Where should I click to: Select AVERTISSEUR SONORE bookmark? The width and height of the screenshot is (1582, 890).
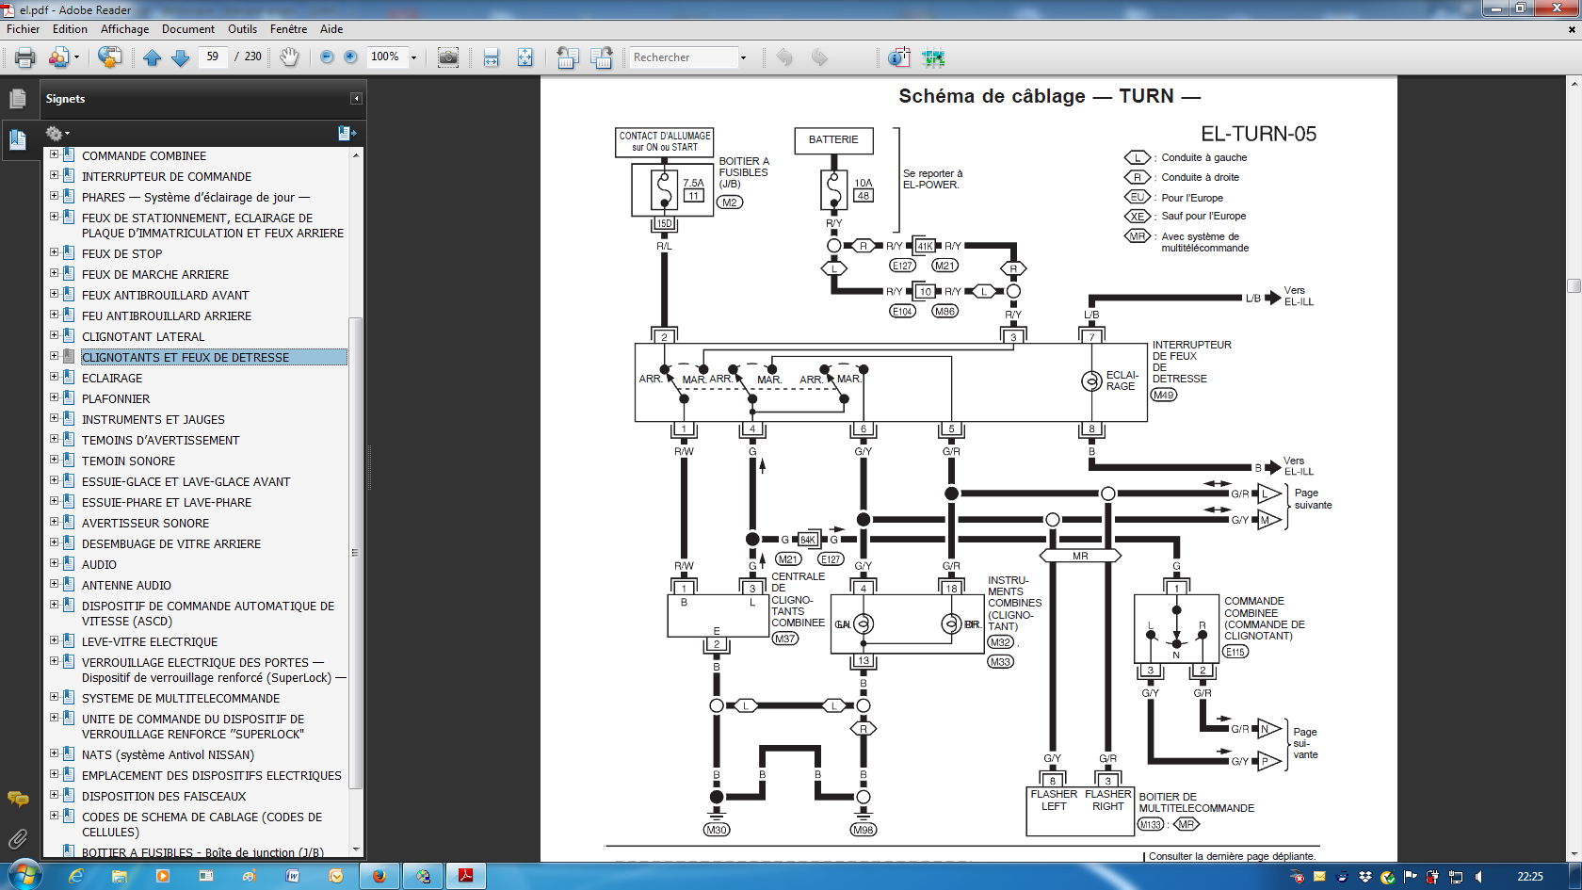[145, 523]
